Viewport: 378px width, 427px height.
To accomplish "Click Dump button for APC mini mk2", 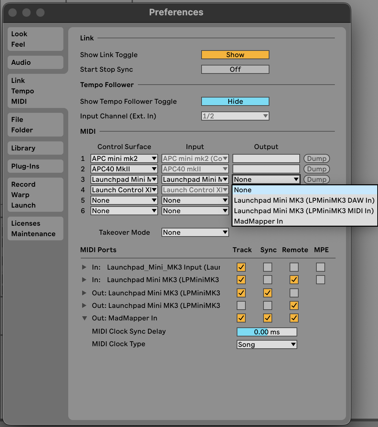I will 316,158.
